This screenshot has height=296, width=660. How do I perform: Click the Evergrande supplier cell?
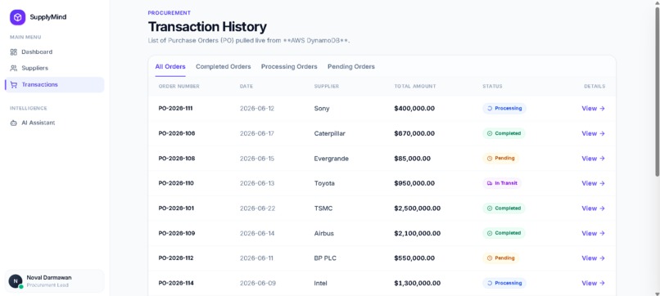tap(332, 159)
